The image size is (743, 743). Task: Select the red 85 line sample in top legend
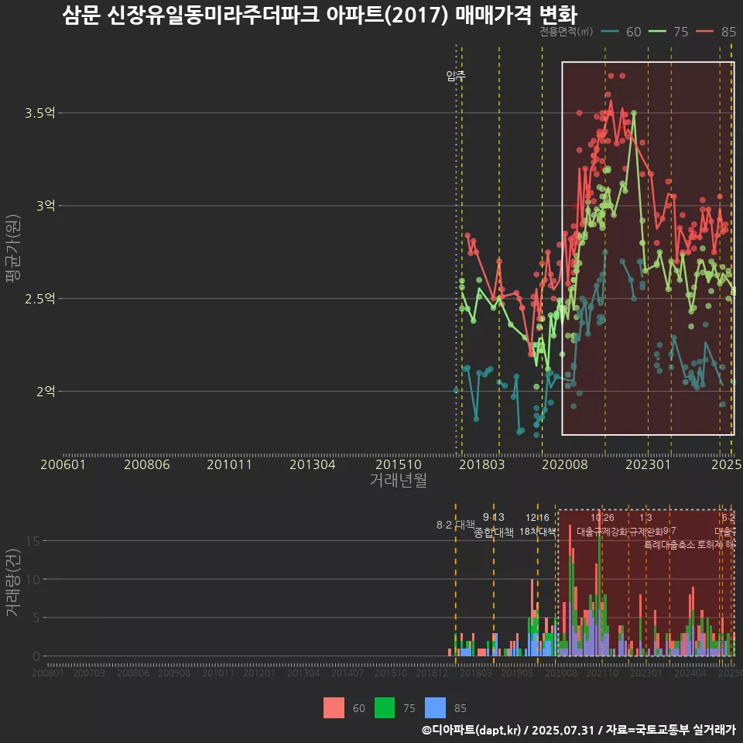click(x=705, y=31)
